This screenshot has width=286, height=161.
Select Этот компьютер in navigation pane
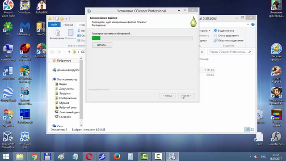(65, 79)
